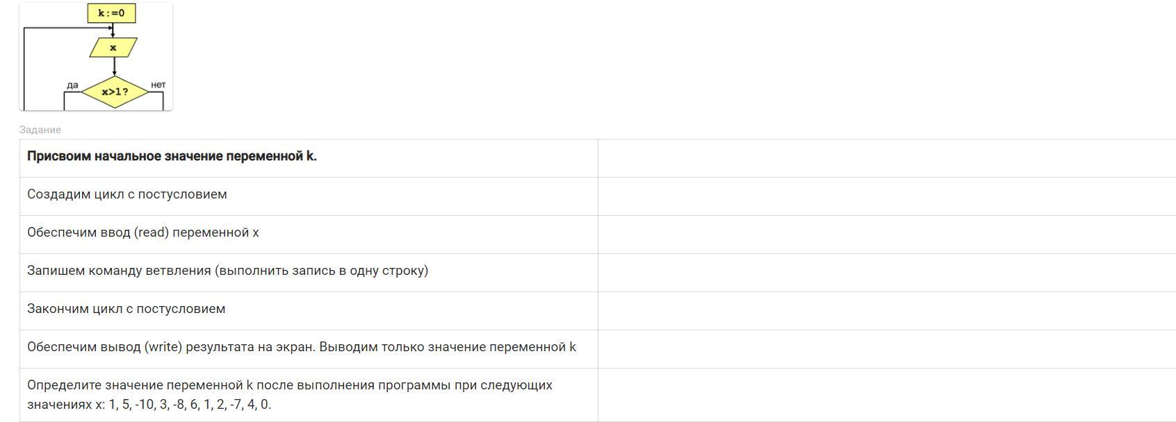Click the x input parallelogram in flowchart
This screenshot has height=422, width=1176.
coord(113,48)
